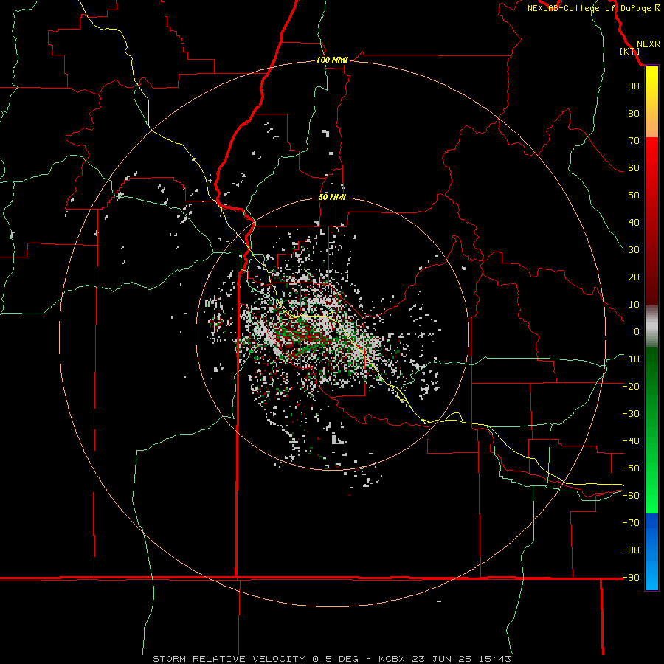
Task: Click the positive "90" value on the velocity scale
Action: 634,86
